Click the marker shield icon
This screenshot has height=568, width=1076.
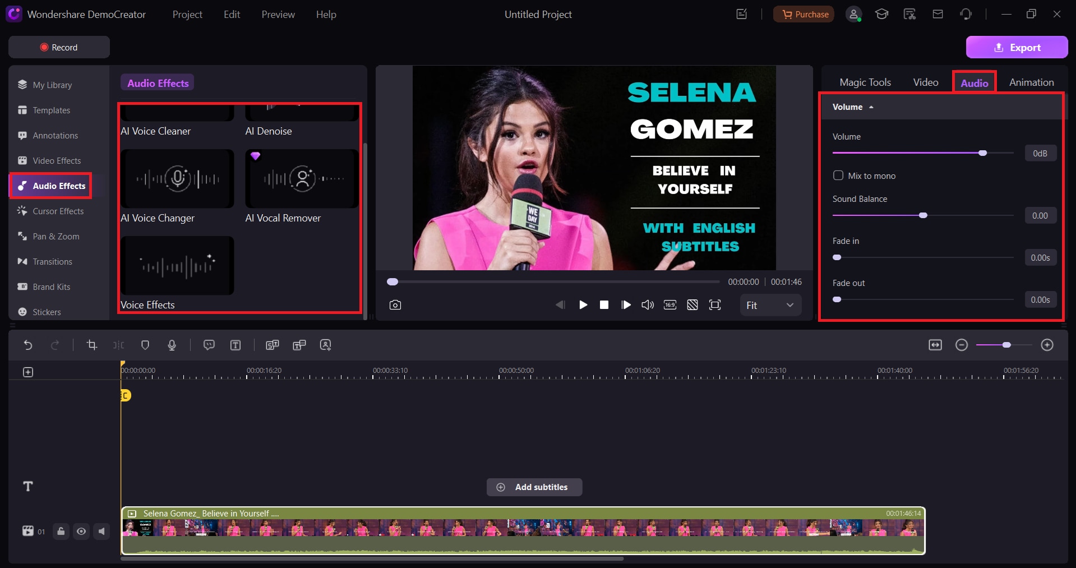point(145,345)
